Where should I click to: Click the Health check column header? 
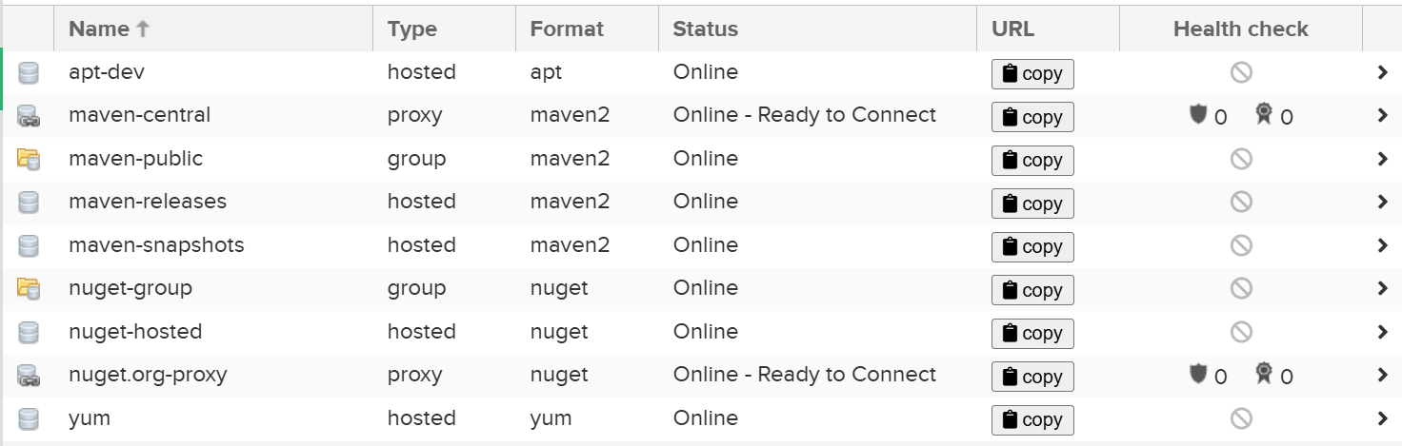click(1241, 29)
